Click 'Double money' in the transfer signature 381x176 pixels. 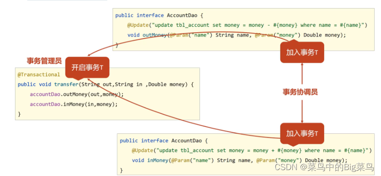166,84
